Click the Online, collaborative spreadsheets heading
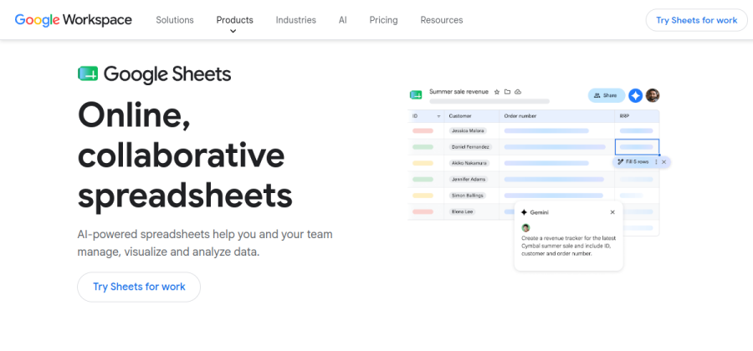The width and height of the screenshot is (753, 351). pyautogui.click(x=185, y=155)
